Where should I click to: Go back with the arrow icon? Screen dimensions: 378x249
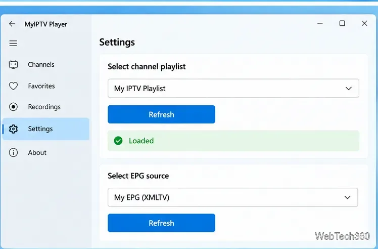point(12,24)
